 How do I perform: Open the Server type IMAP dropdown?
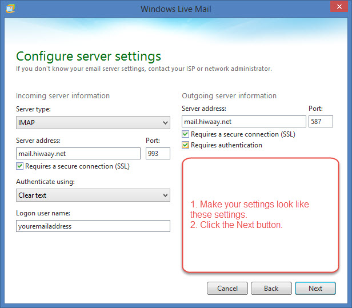pyautogui.click(x=93, y=122)
